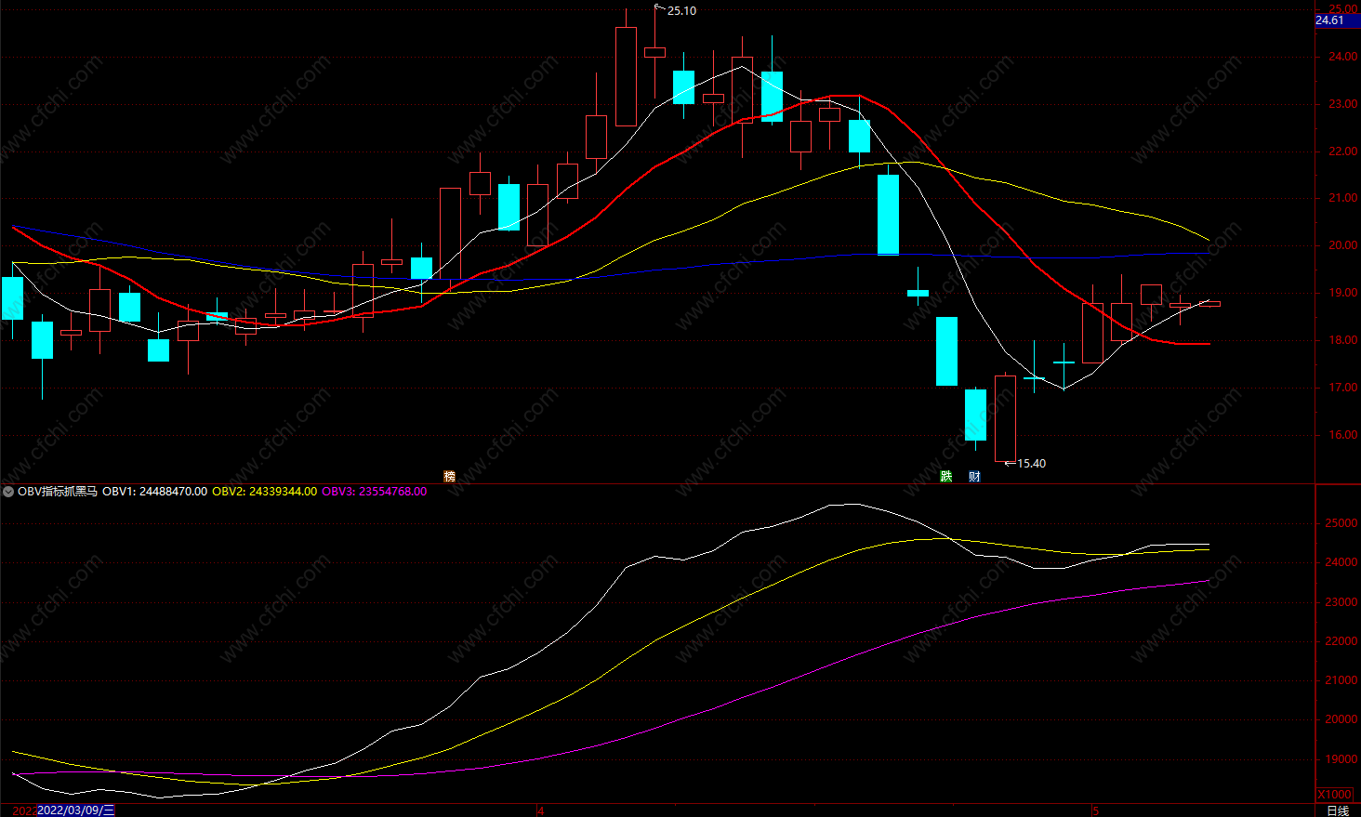Select the 15.40 low red candlestick
Image resolution: width=1361 pixels, height=817 pixels.
pos(1005,418)
